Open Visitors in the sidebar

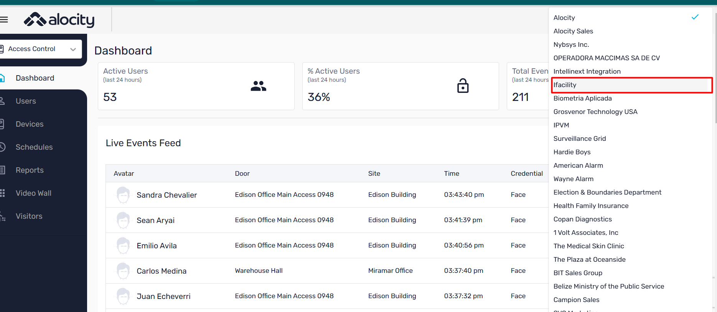point(29,216)
